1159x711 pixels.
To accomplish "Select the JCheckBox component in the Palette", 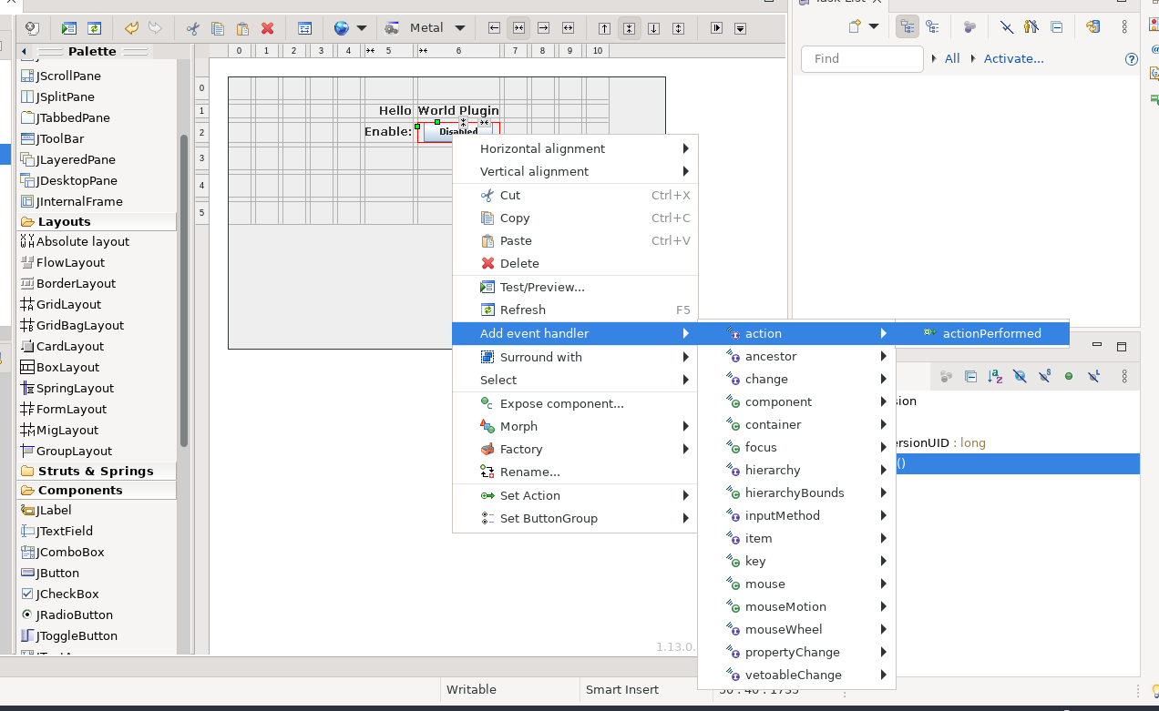I will pos(67,594).
